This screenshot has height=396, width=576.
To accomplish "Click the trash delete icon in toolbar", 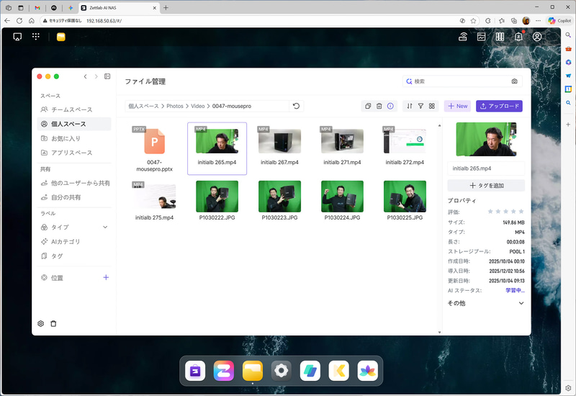I will click(x=379, y=106).
